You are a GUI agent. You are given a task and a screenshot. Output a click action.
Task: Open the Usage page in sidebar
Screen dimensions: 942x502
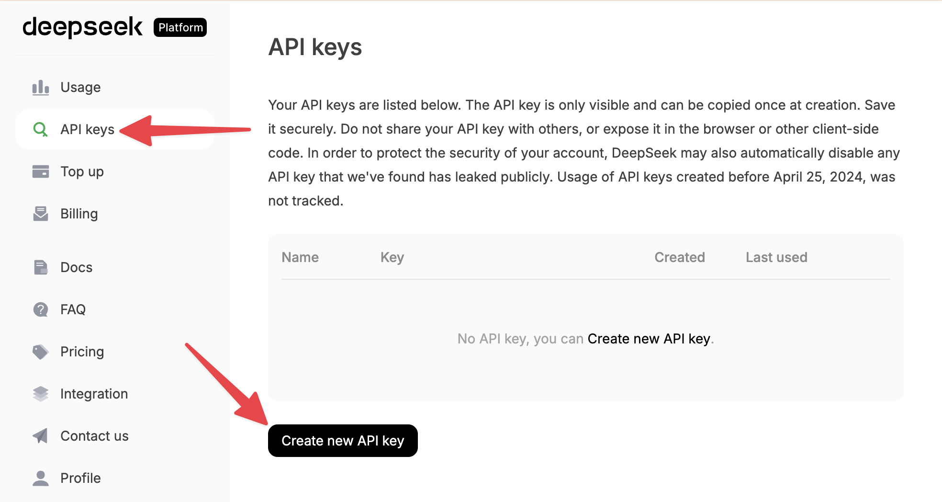click(x=80, y=88)
